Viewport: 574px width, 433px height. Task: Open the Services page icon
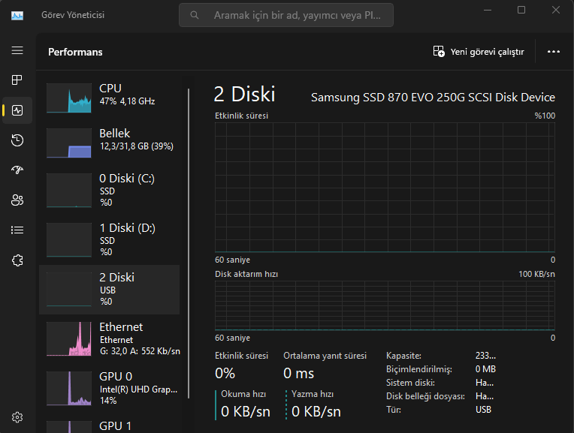pos(17,260)
